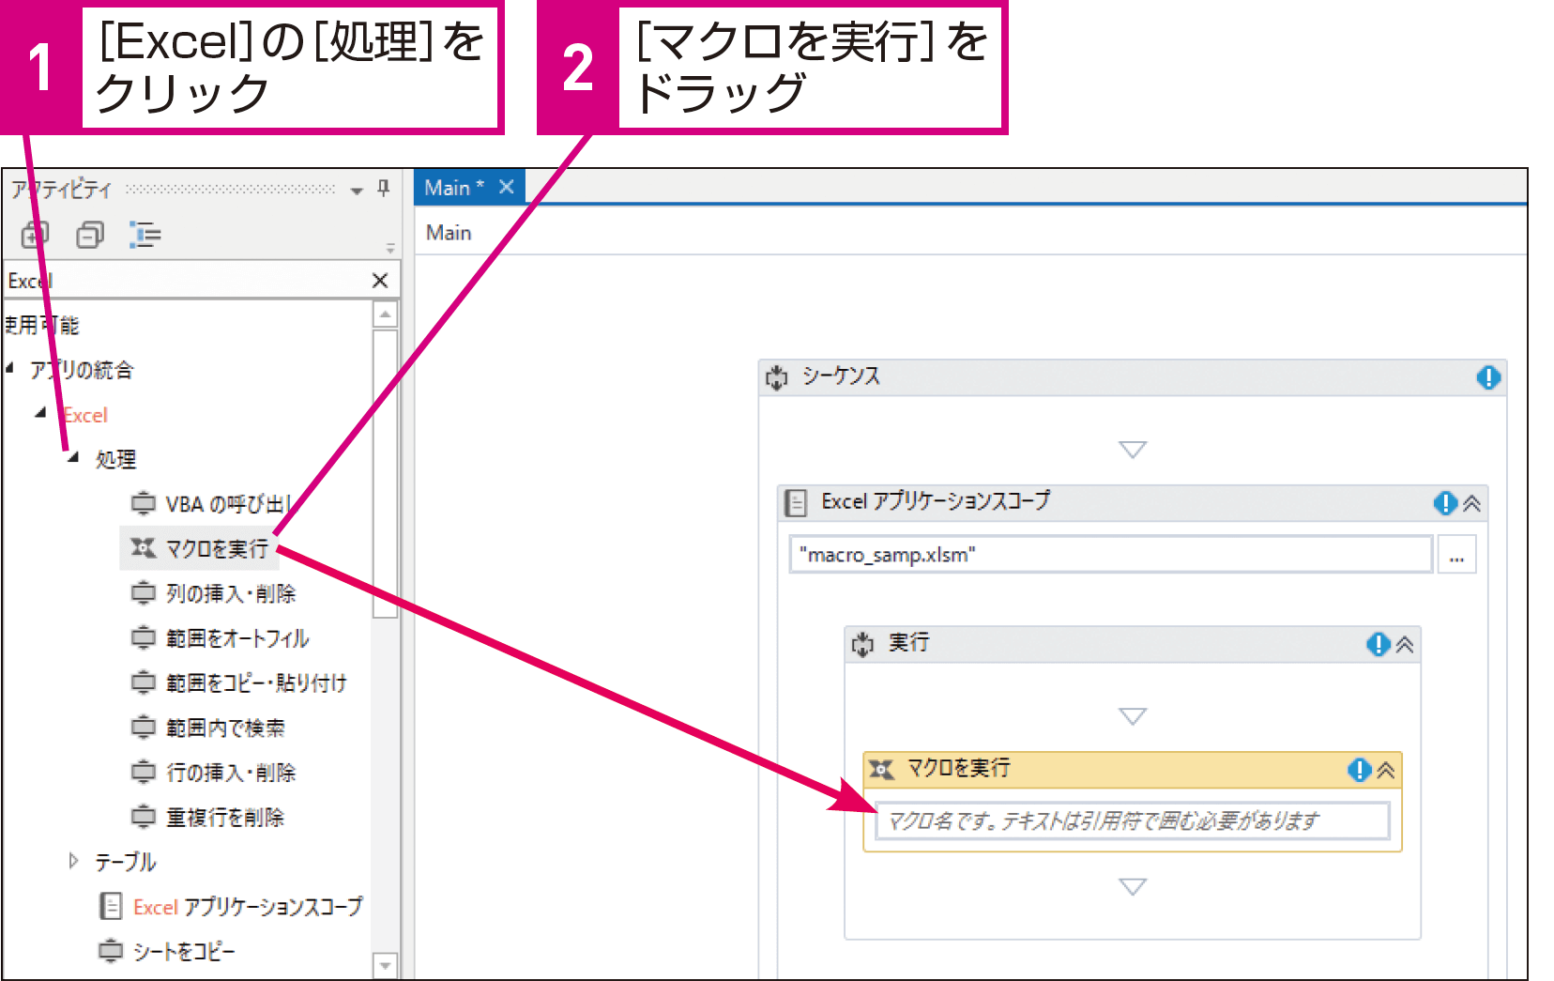Image resolution: width=1554 pixels, height=981 pixels.
Task: Select the Excel アプリケーションスコープ header in designer
Action: pyautogui.click(x=1133, y=503)
